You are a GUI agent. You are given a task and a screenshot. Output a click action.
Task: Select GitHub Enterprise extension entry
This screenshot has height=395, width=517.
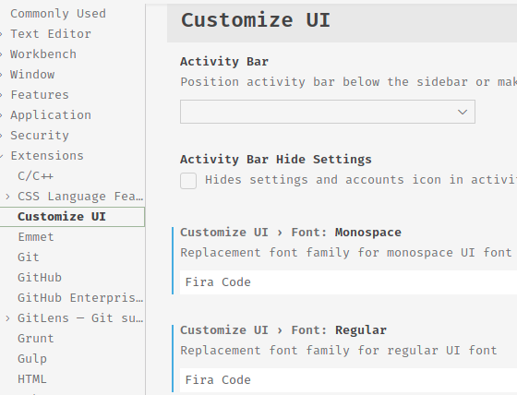click(x=80, y=298)
